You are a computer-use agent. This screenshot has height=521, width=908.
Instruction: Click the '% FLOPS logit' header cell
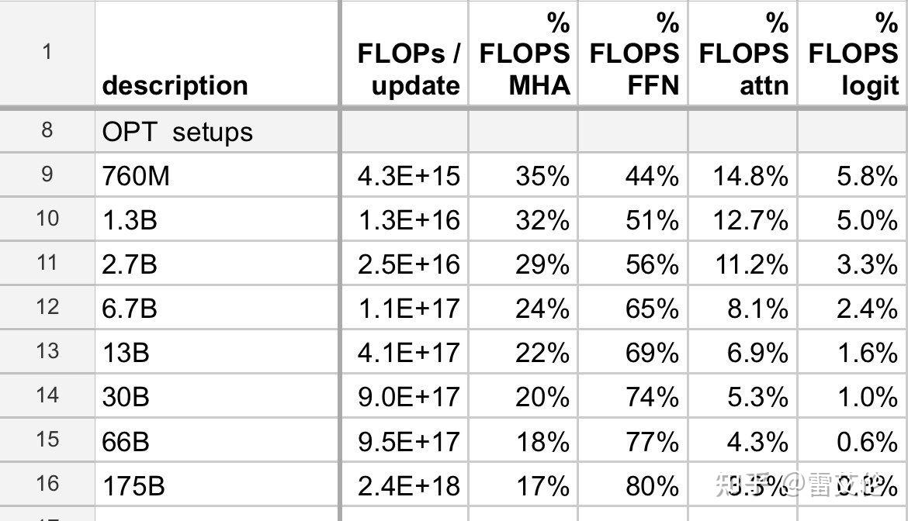point(852,54)
